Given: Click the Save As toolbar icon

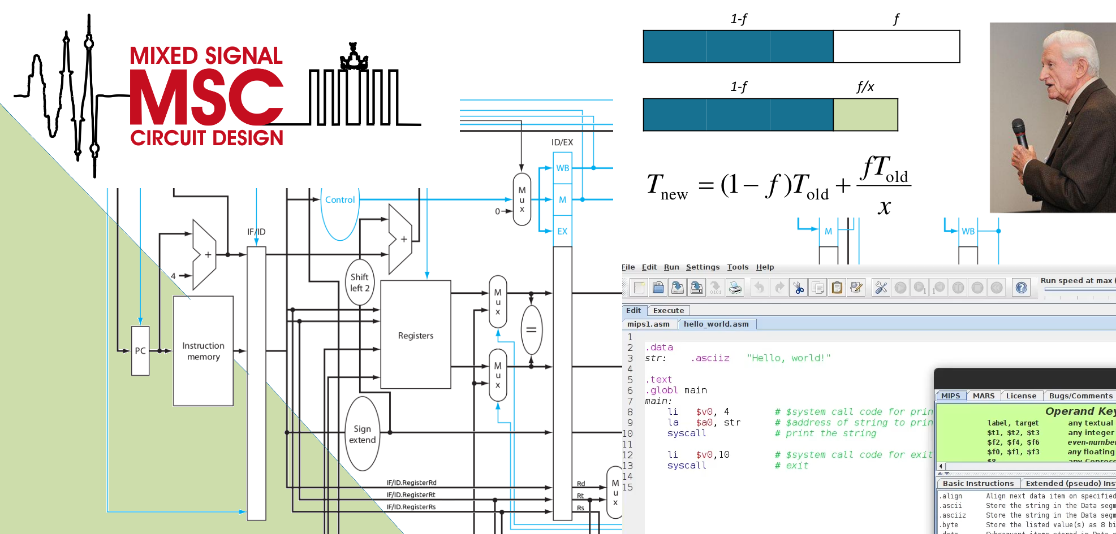Looking at the screenshot, I should [x=697, y=288].
